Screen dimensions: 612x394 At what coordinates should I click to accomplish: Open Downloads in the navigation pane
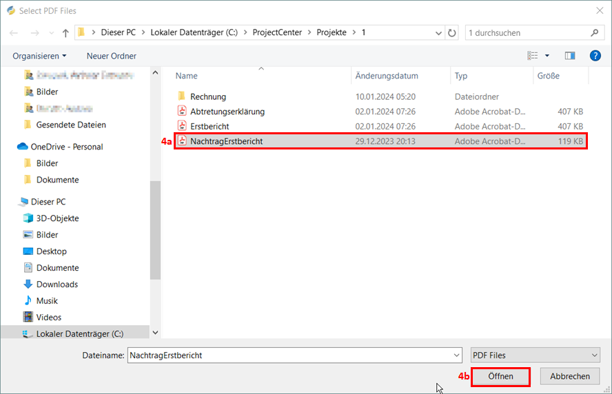(x=57, y=284)
